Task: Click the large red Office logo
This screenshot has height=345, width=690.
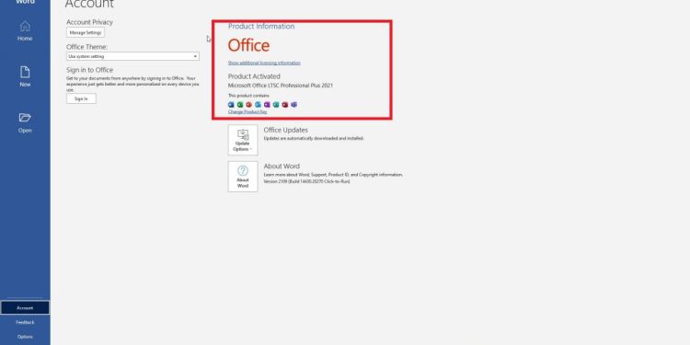Action: 248,45
